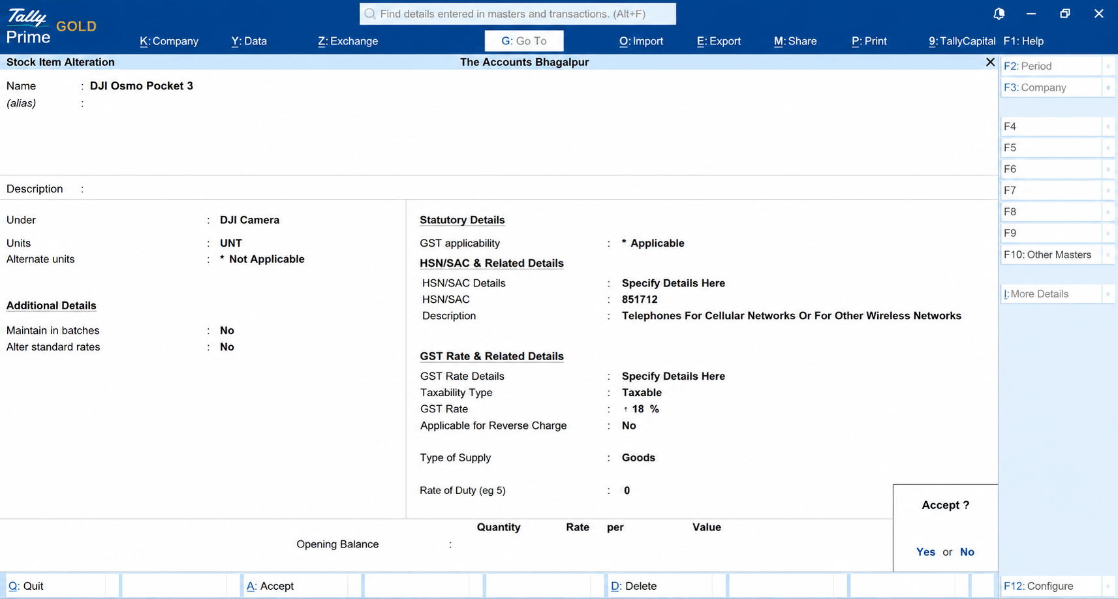Focus the Find details search box
1118x599 pixels.
coord(518,14)
